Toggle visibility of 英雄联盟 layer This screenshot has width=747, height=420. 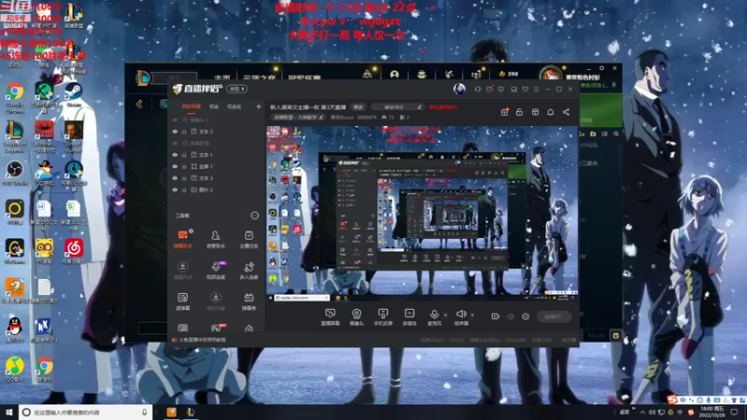tap(175, 144)
